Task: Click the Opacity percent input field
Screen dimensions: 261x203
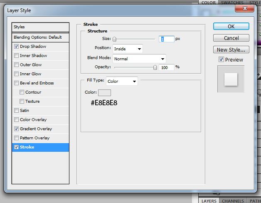Action: [167, 67]
